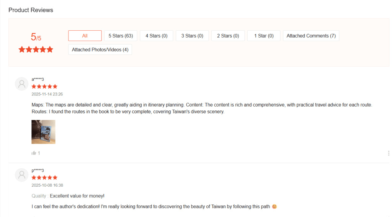Click the smiley emoji ending second review
Screen dimensions: 392x217
[x=274, y=207]
